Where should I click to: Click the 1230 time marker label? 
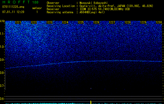159,22
